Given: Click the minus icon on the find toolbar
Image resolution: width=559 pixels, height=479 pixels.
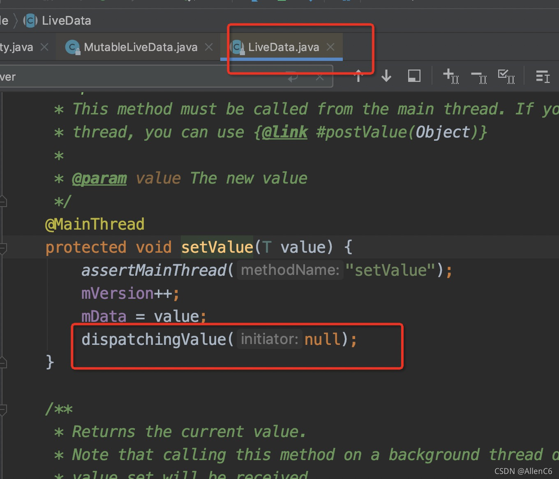Looking at the screenshot, I should click(478, 76).
